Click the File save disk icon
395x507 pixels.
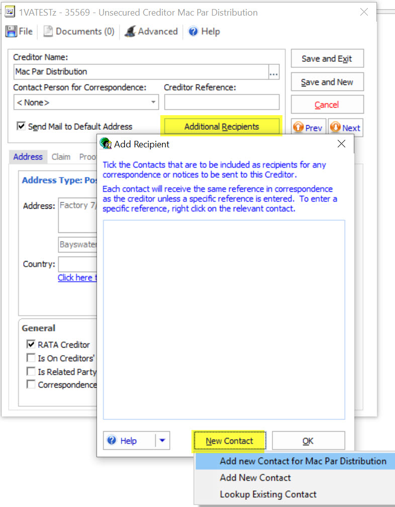pyautogui.click(x=11, y=32)
